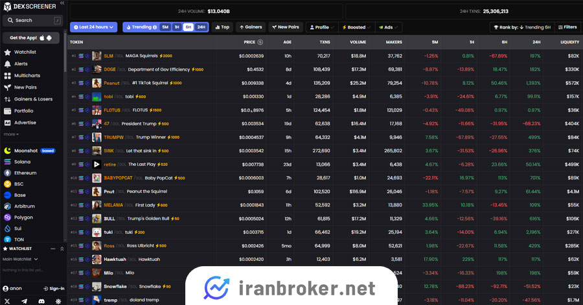Sort the table by the VOLUME column
Screen dimensions: 583x305
(x=358, y=42)
